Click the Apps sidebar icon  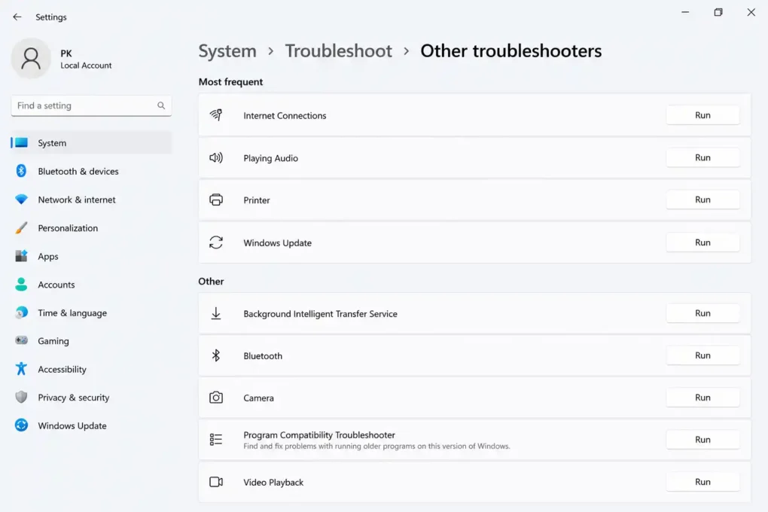pos(21,256)
